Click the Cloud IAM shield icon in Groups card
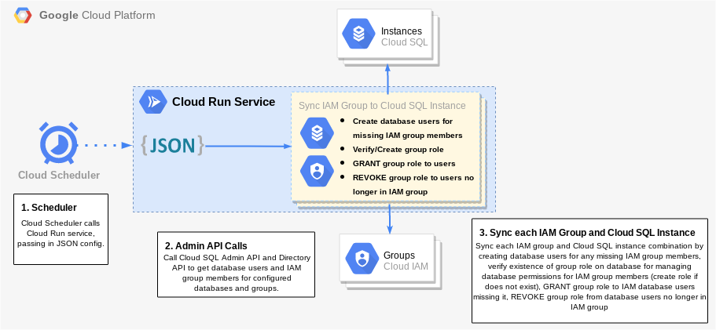The height and width of the screenshot is (330, 716). pyautogui.click(x=362, y=258)
